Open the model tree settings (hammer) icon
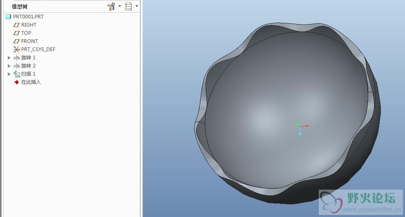Viewport: 405px width, 217px height. pos(111,7)
